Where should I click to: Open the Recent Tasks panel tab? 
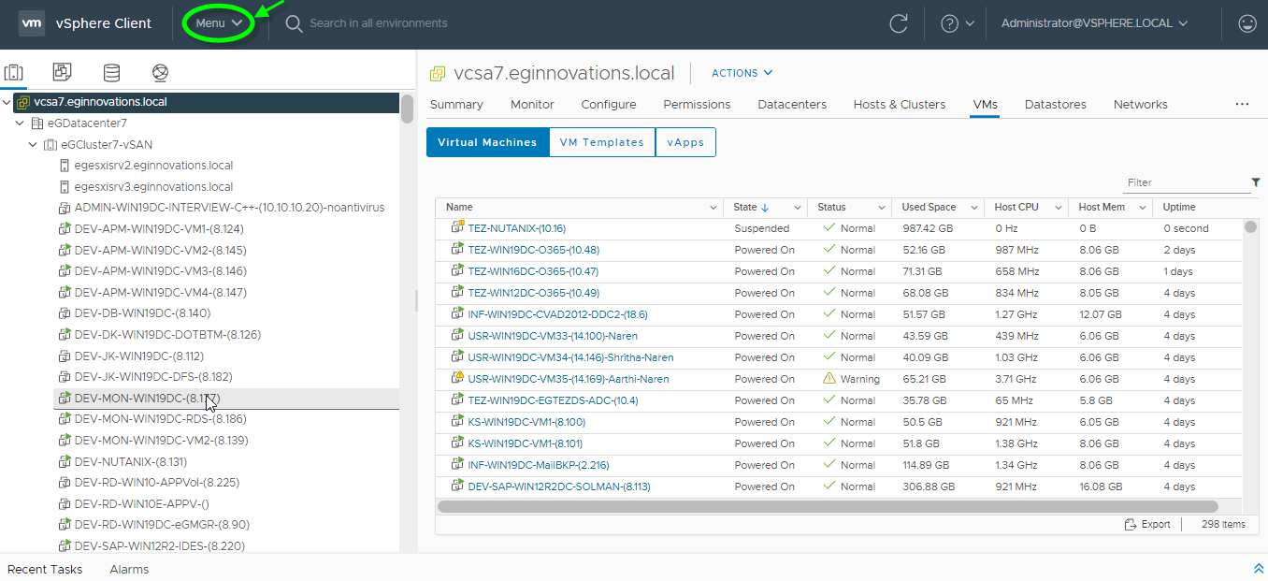point(45,569)
